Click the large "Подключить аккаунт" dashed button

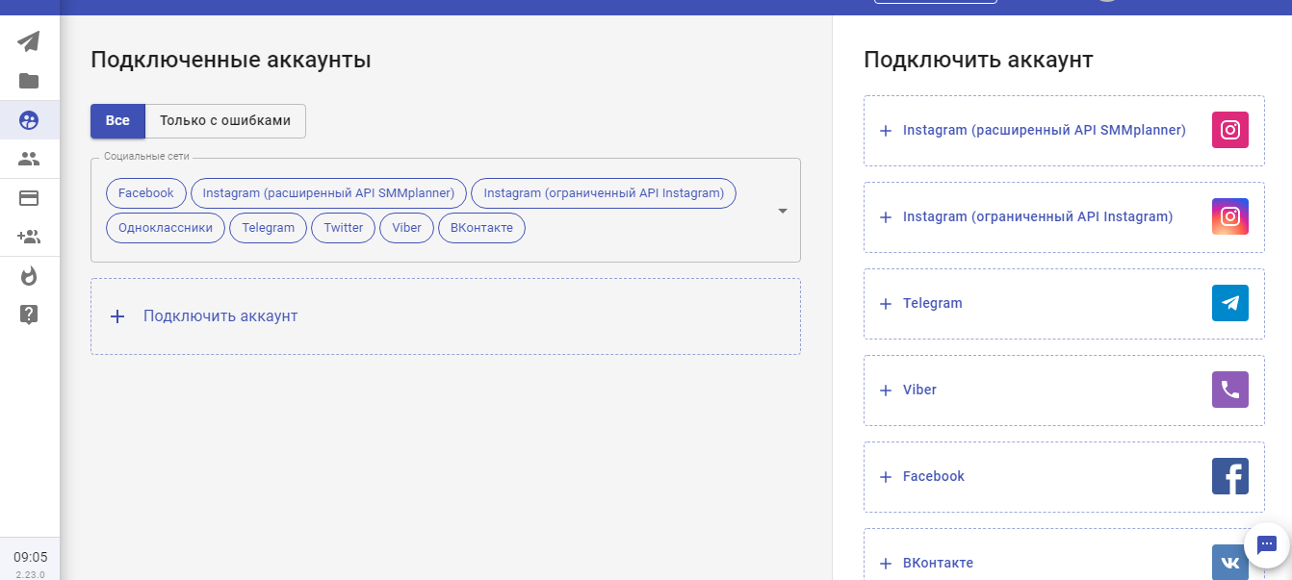(x=445, y=316)
